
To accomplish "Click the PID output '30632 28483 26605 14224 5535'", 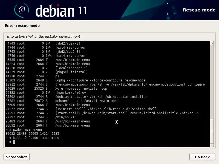I will click(32, 134).
